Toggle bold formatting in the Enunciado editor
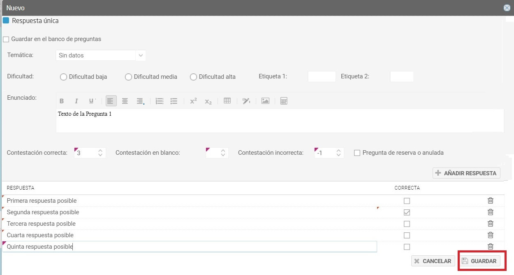 coord(62,101)
